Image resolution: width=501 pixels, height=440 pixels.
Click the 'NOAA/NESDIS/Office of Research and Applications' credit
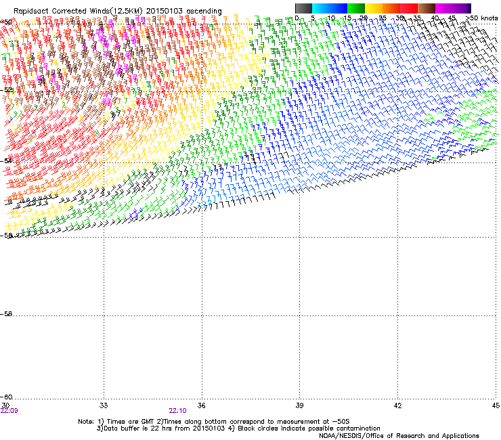399,436
